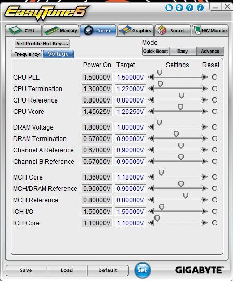
Task: Click the Save button
Action: [26, 270]
